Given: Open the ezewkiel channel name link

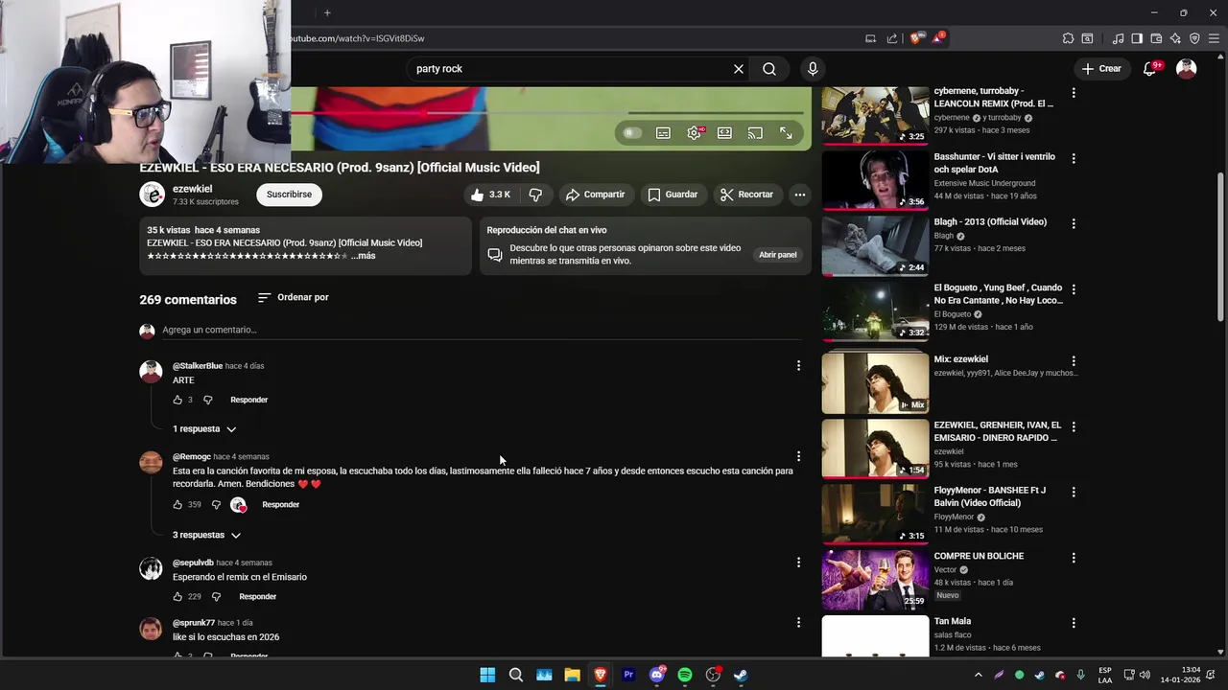Looking at the screenshot, I should 193,189.
